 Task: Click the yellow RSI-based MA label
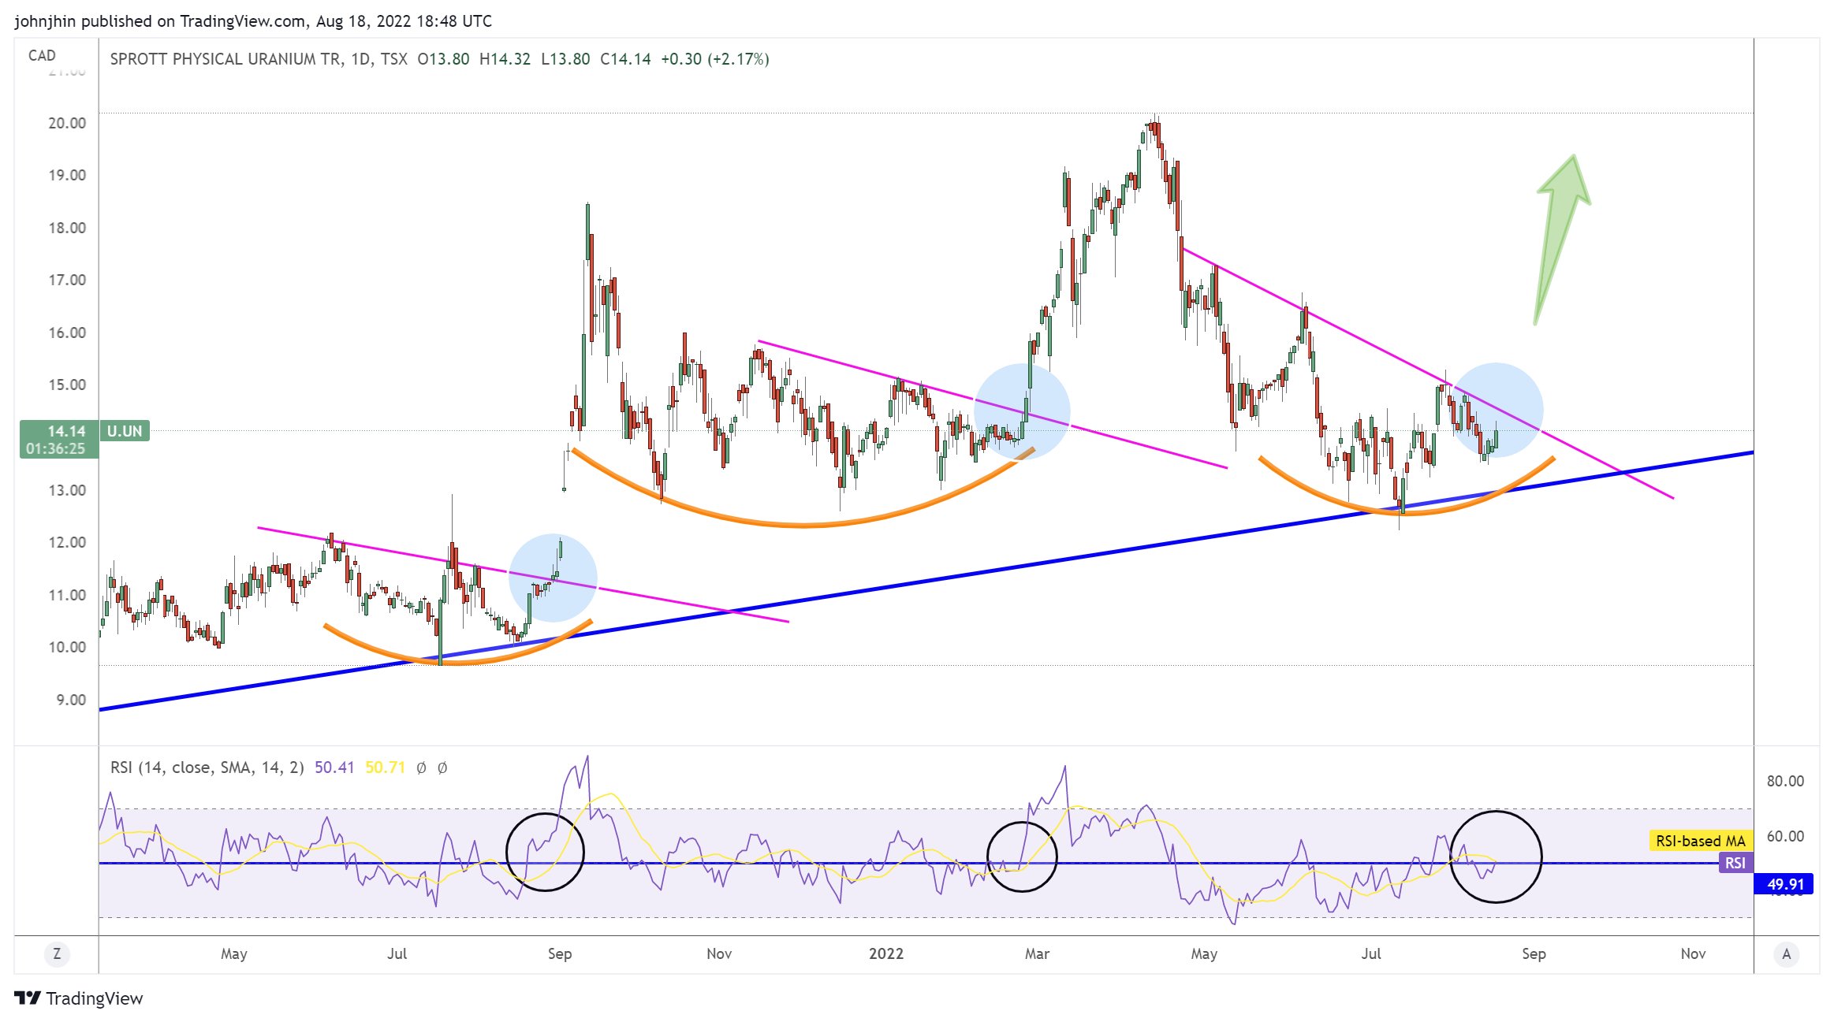coord(1700,841)
